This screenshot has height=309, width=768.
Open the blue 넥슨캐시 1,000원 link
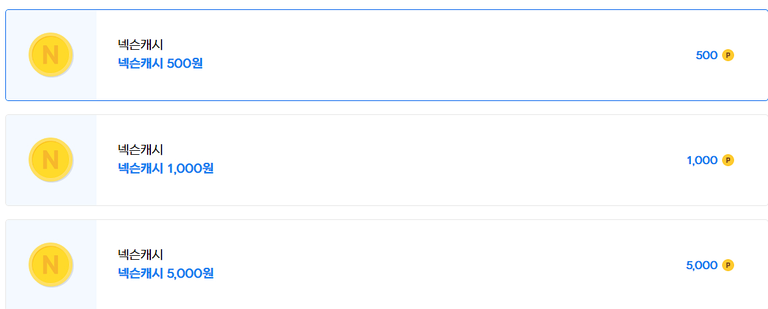(166, 169)
